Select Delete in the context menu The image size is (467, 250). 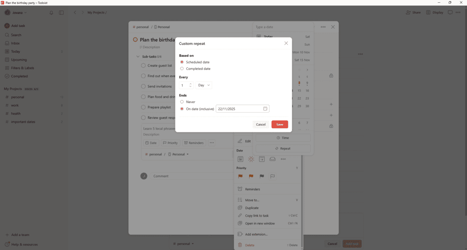point(268,245)
